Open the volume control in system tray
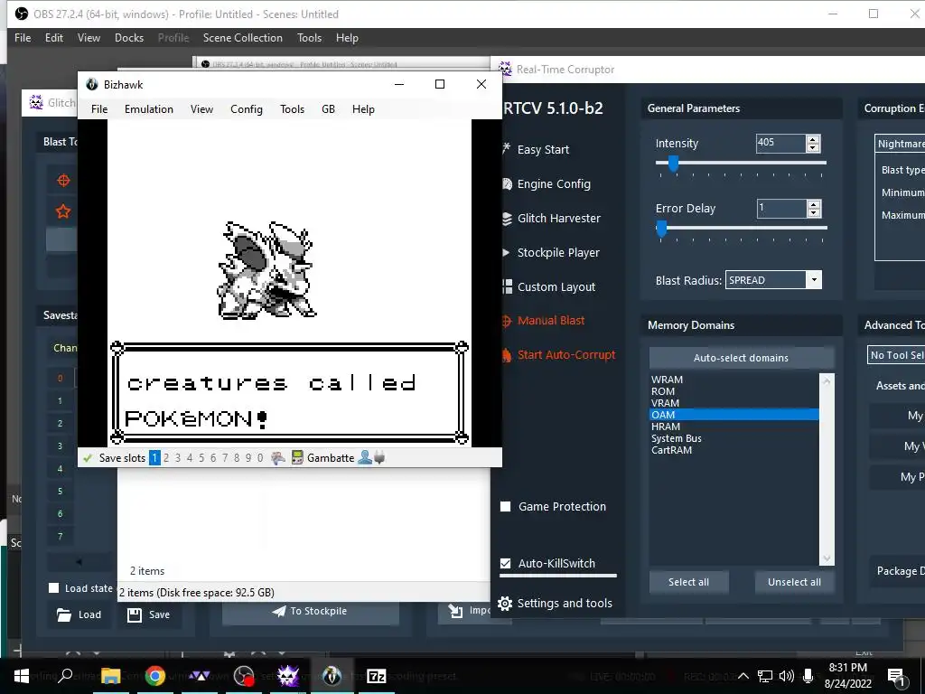The image size is (925, 694). (787, 676)
